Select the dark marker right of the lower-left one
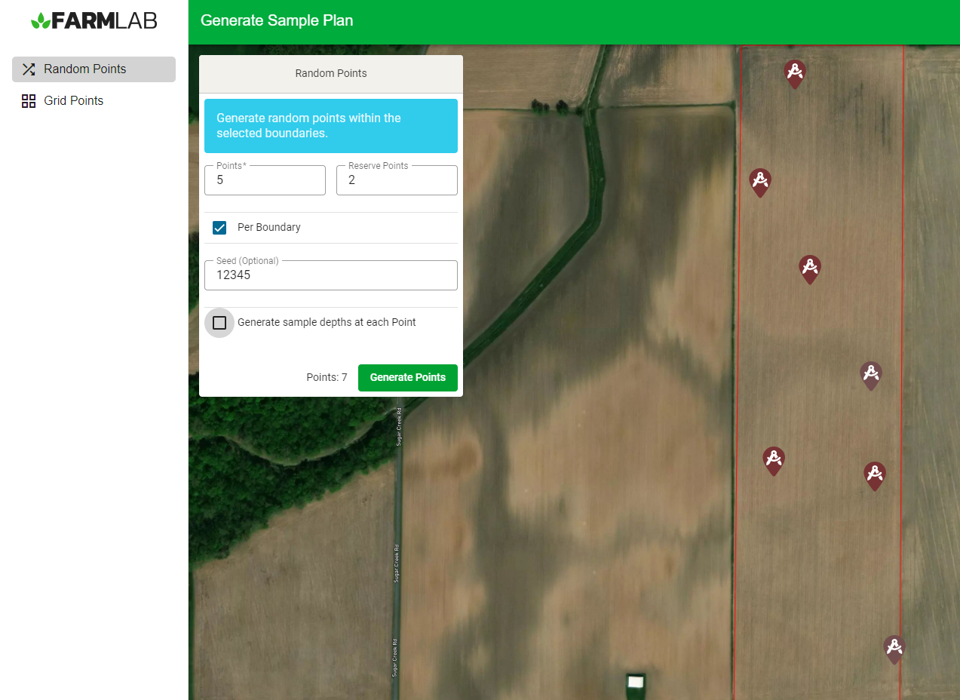 (874, 475)
